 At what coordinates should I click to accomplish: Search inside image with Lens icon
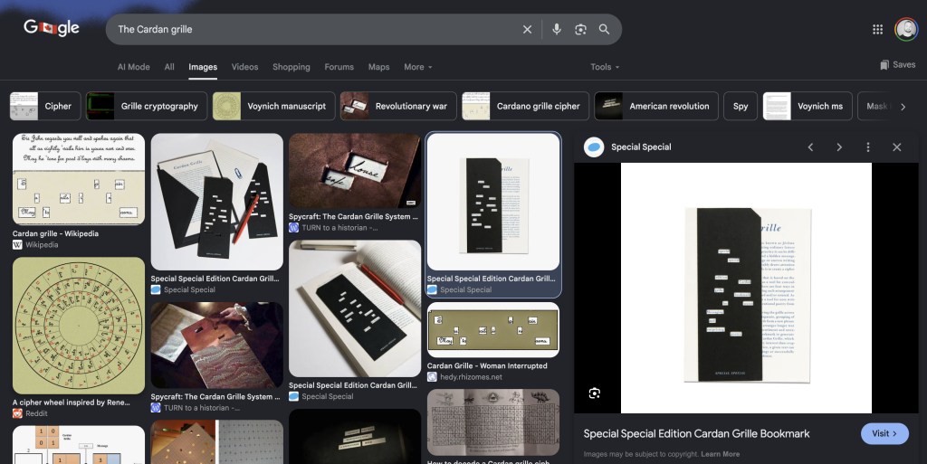click(x=595, y=393)
